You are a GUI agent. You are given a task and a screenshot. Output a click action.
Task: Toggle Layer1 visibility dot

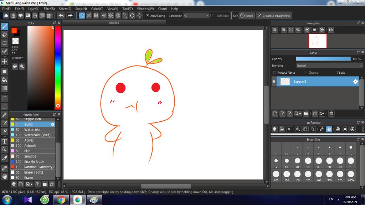click(x=274, y=82)
